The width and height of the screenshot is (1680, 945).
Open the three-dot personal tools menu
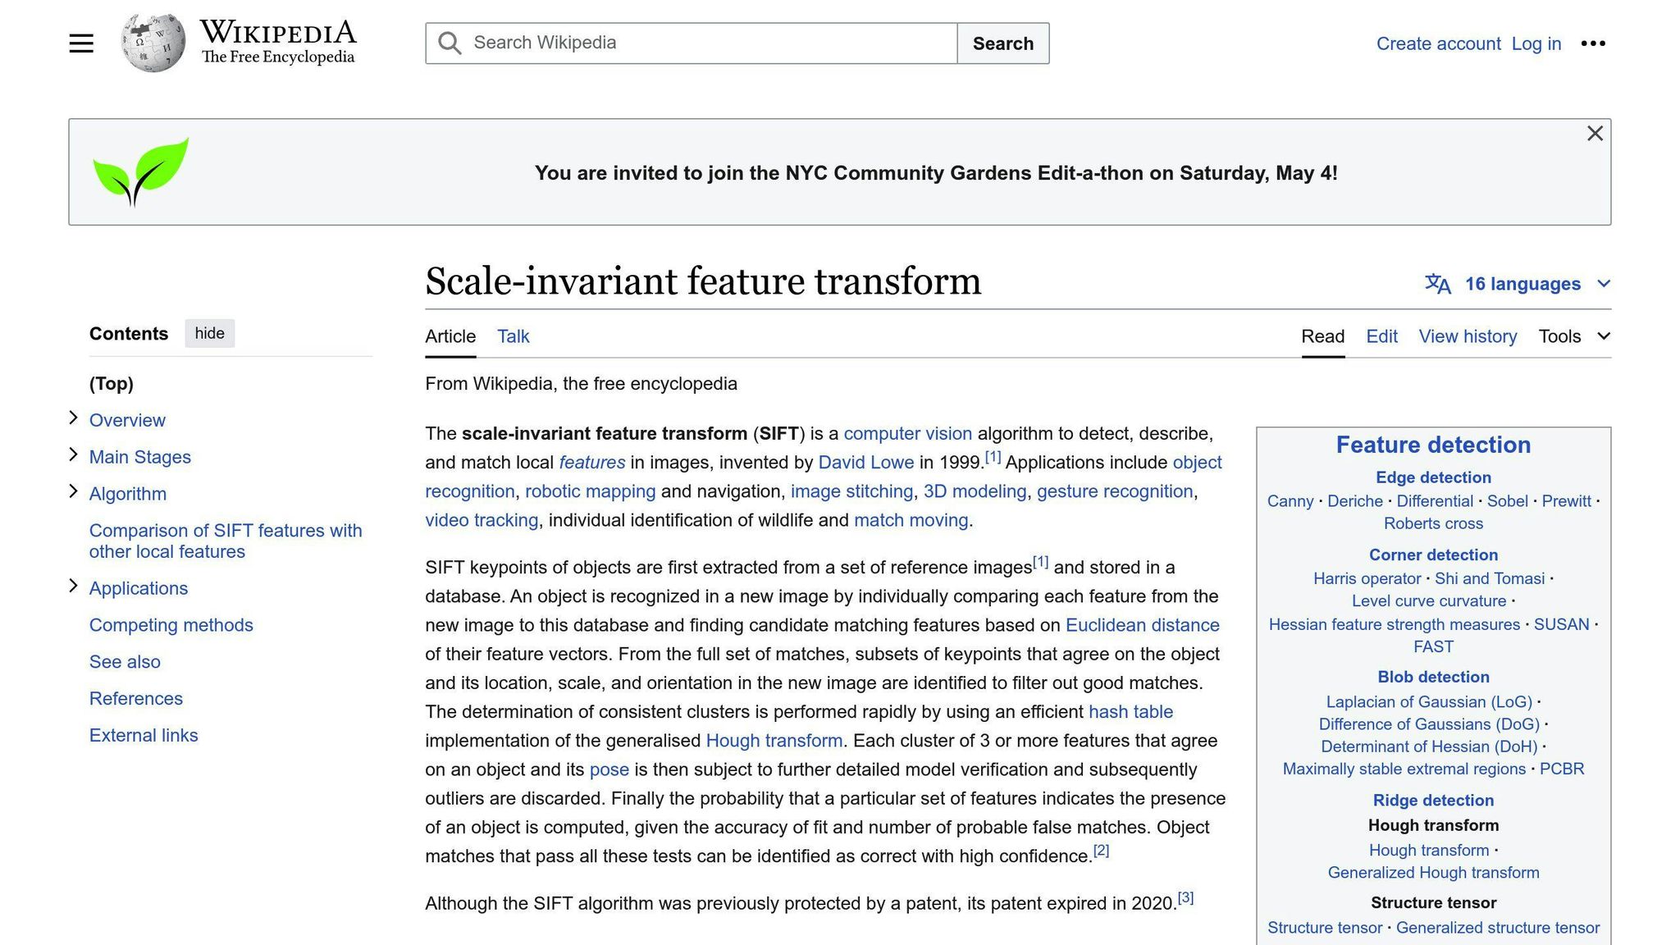(x=1592, y=43)
